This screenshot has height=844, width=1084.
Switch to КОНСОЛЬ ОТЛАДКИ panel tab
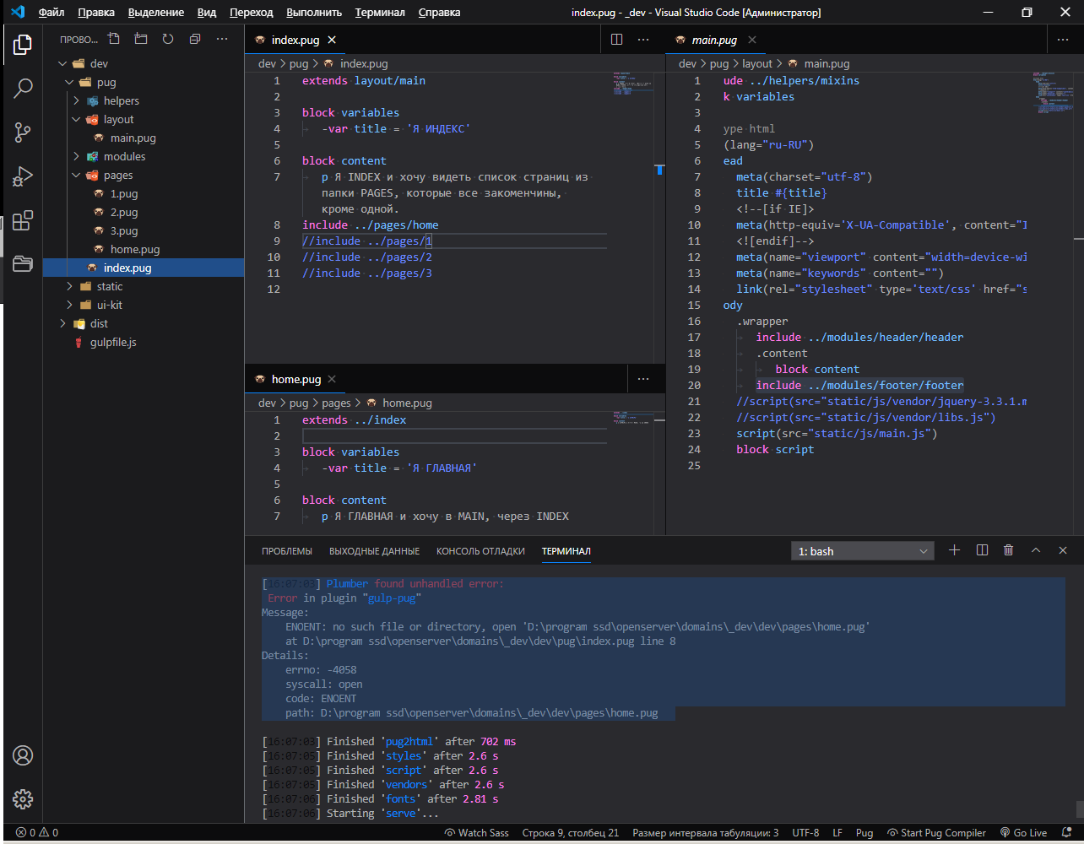[x=480, y=551]
